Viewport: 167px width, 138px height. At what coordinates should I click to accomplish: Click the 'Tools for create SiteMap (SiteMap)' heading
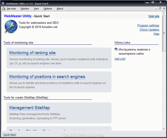[26, 97]
